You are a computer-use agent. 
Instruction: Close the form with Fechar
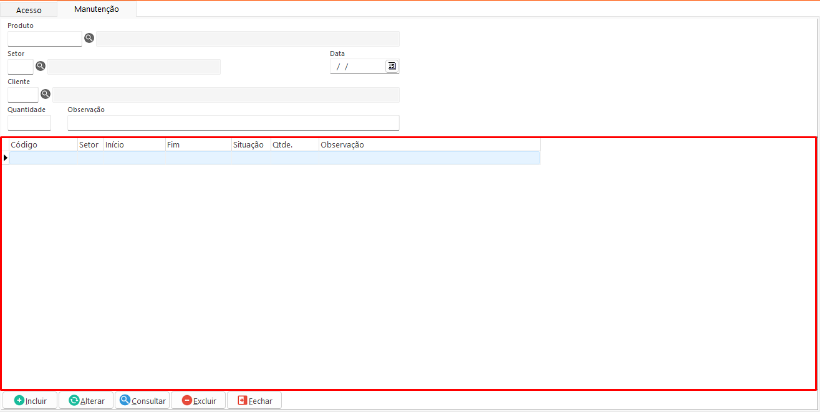point(254,401)
